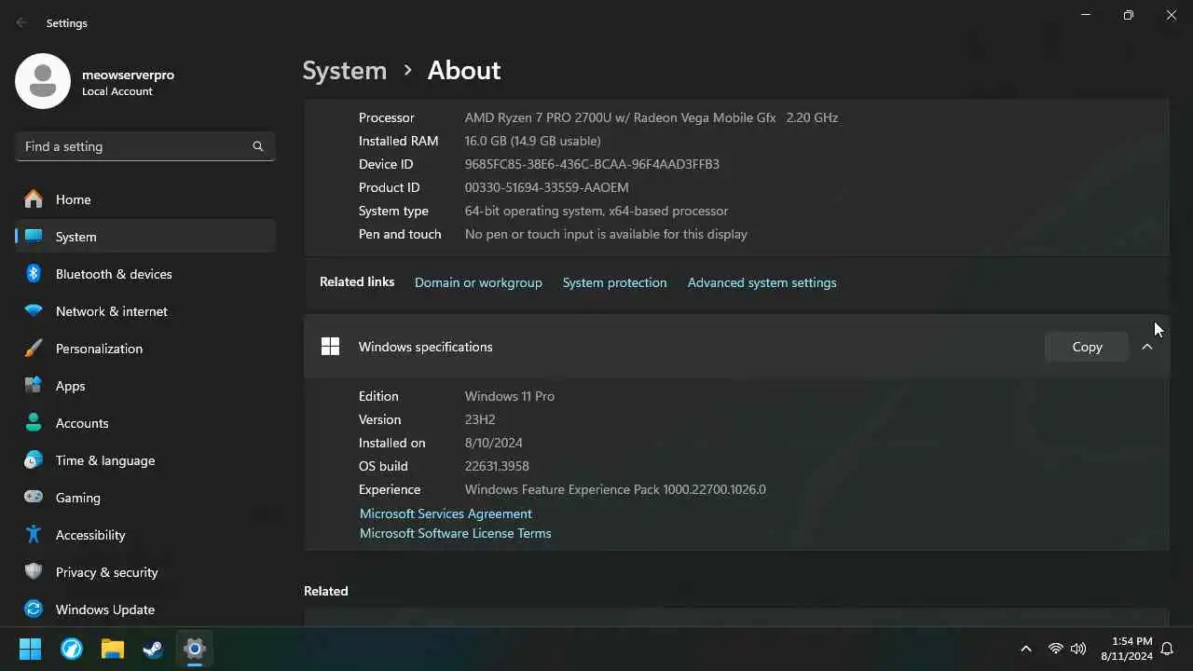
Task: Click the OS build value 22631.3958
Action: [497, 466]
